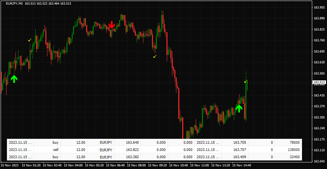327x169 pixels.
Task: Select the 163.640 open price cell
Action: pyautogui.click(x=128, y=142)
